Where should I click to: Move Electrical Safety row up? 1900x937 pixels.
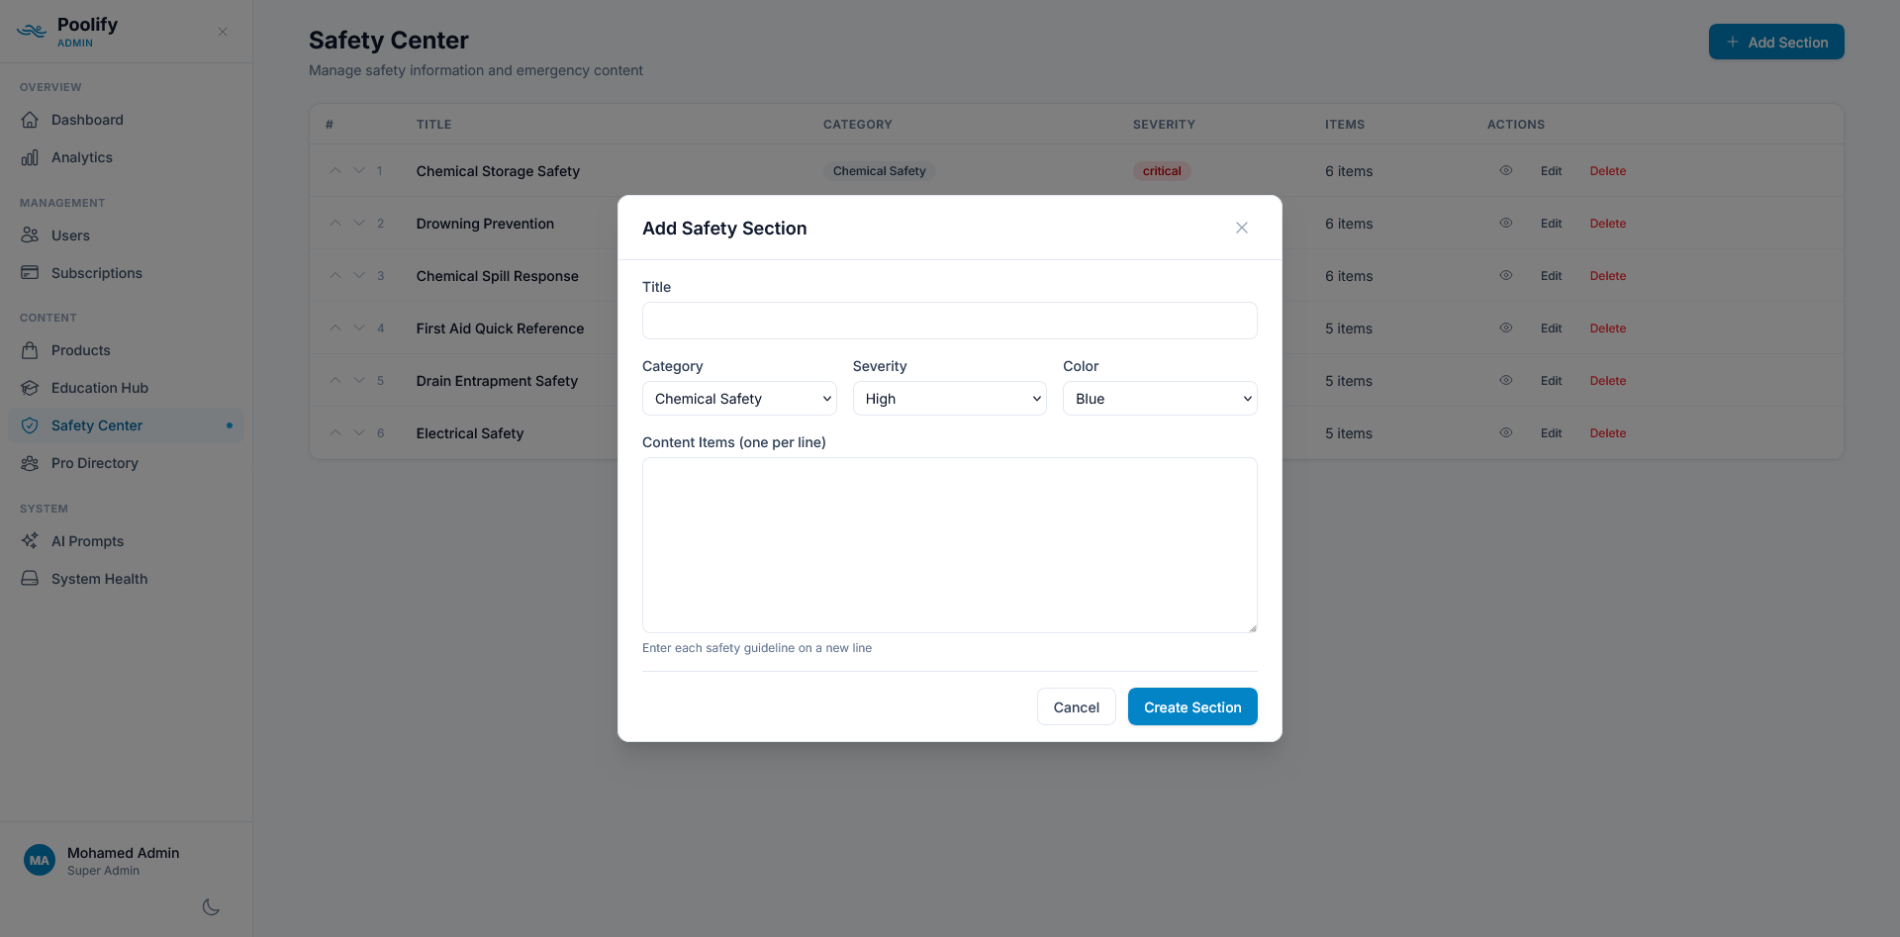(335, 433)
